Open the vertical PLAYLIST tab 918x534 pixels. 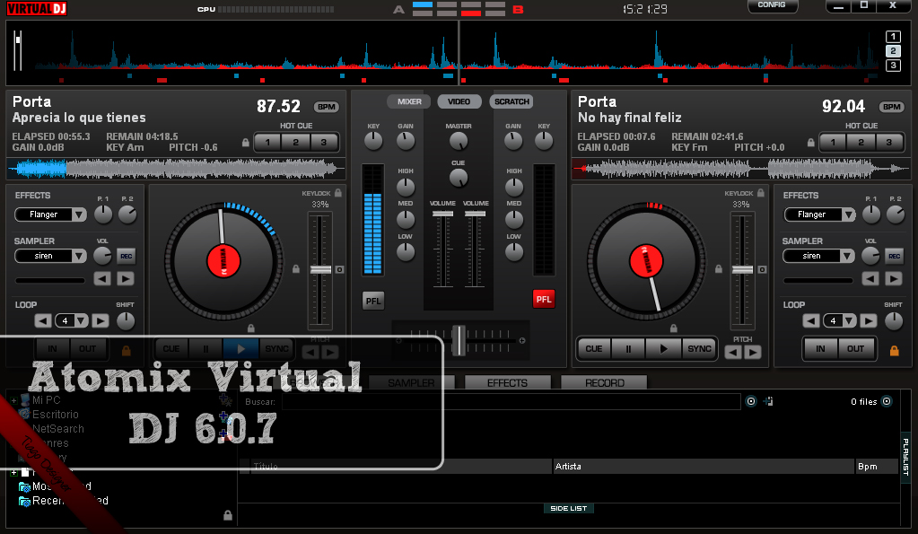905,457
